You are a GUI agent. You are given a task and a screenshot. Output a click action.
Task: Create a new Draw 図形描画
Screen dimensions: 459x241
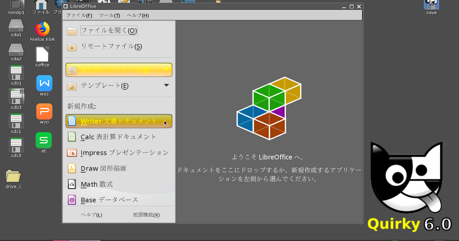[119, 168]
